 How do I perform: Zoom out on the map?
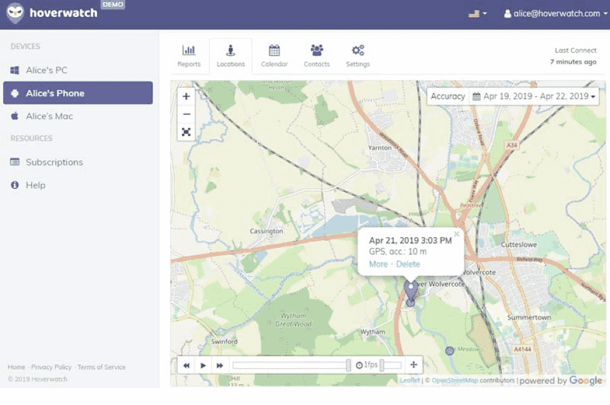(186, 114)
